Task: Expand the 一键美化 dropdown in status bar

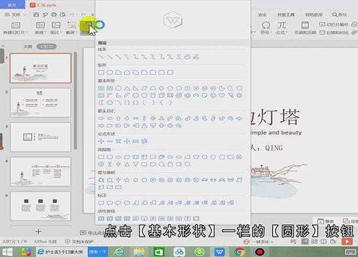Action: (272, 242)
